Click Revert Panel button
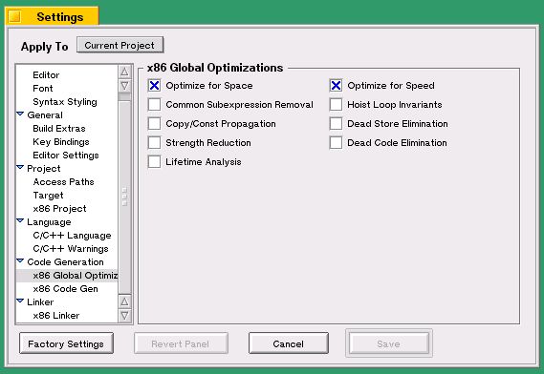544x374 pixels. (181, 343)
